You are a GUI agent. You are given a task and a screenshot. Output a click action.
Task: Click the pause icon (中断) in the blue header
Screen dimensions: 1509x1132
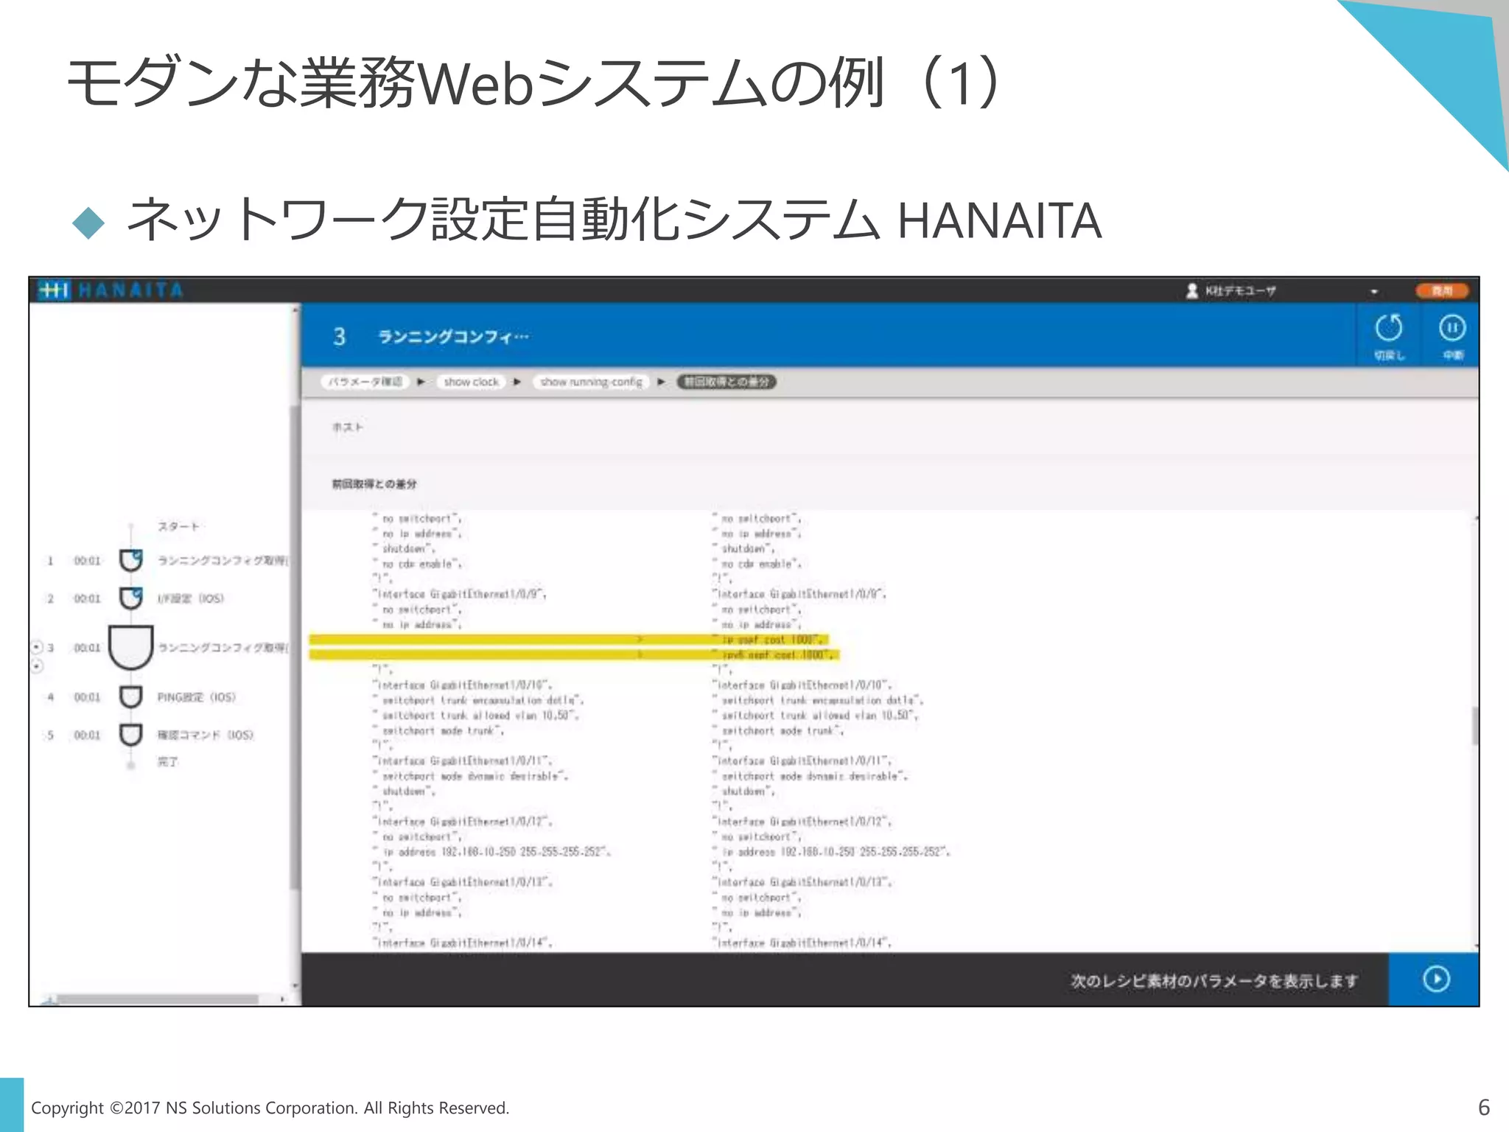(x=1452, y=328)
